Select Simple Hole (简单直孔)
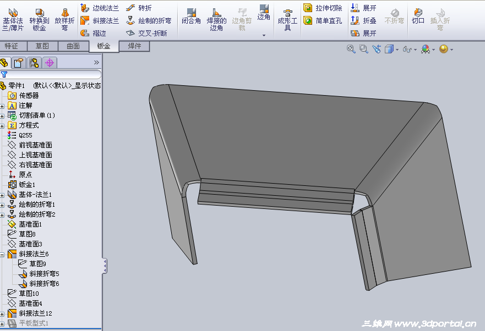The width and height of the screenshot is (485, 331). point(323,20)
